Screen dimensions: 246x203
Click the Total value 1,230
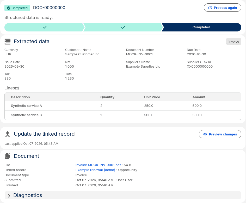pyautogui.click(x=70, y=78)
